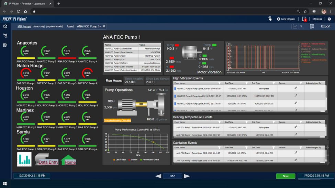
Task: Reload the page in the browser
Action: tap(19, 11)
